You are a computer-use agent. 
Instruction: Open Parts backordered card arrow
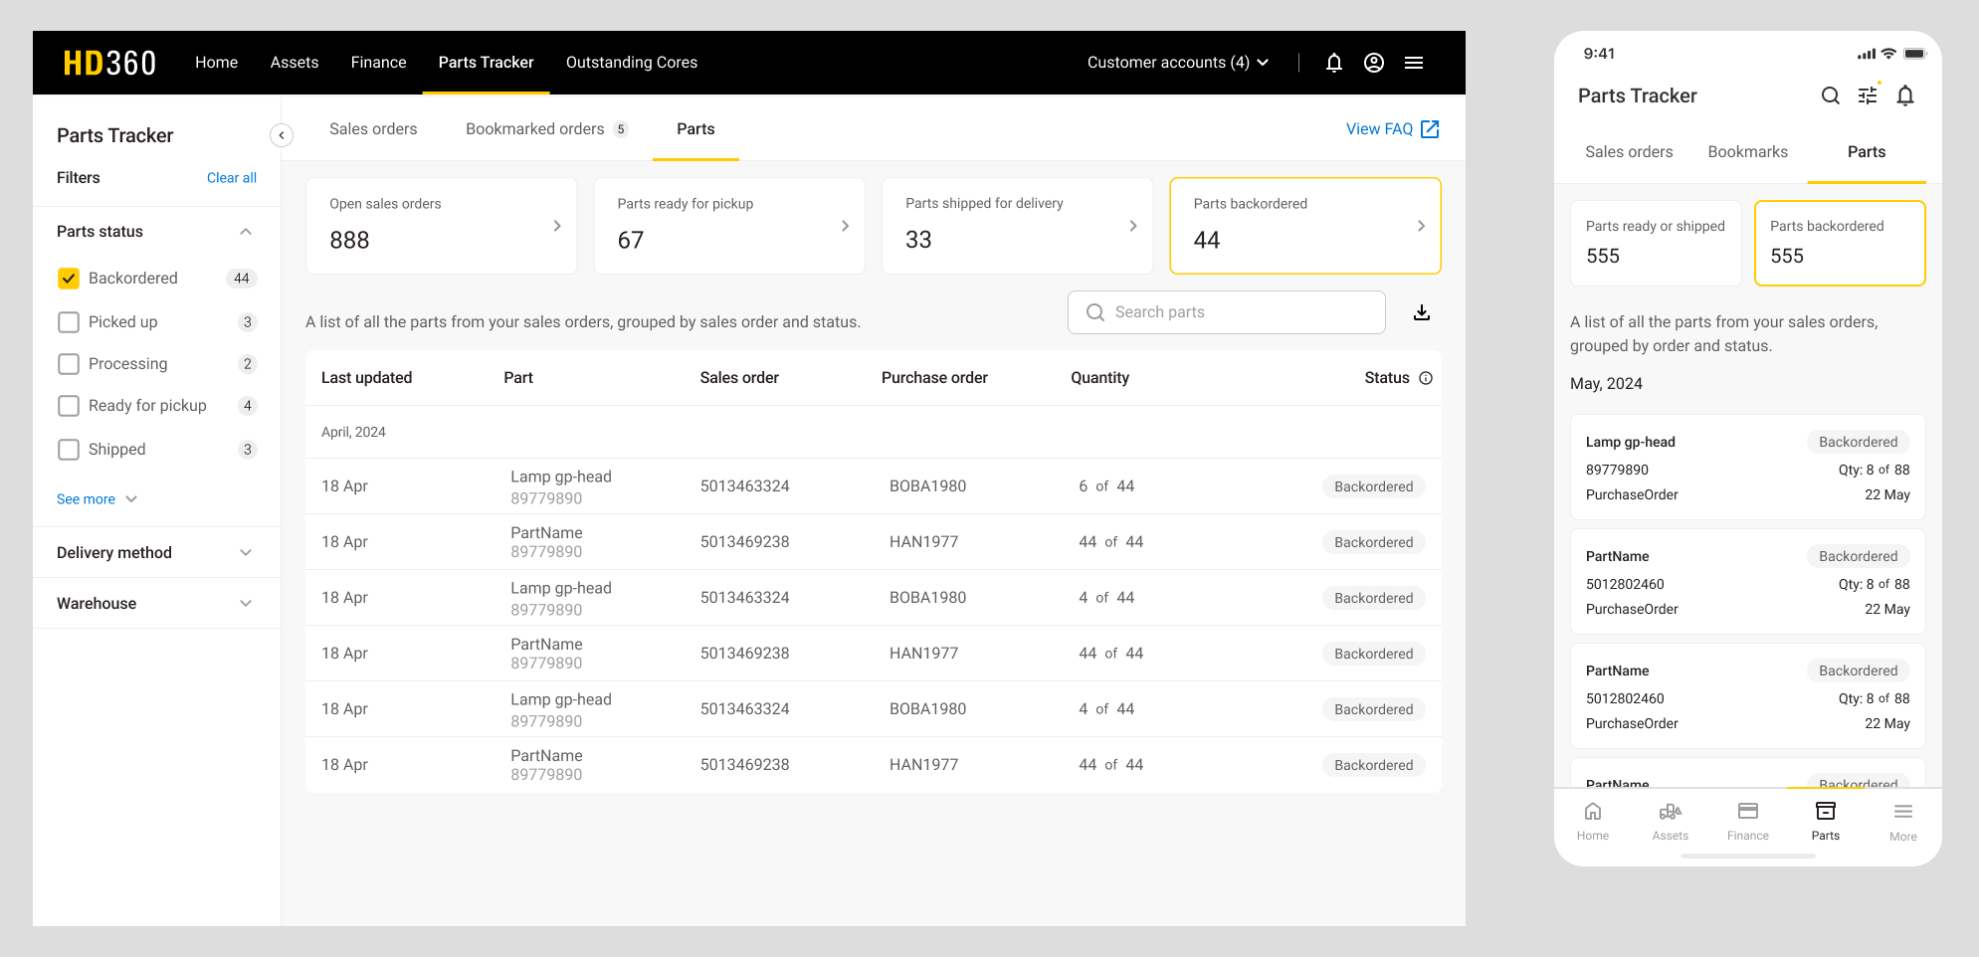click(1421, 226)
